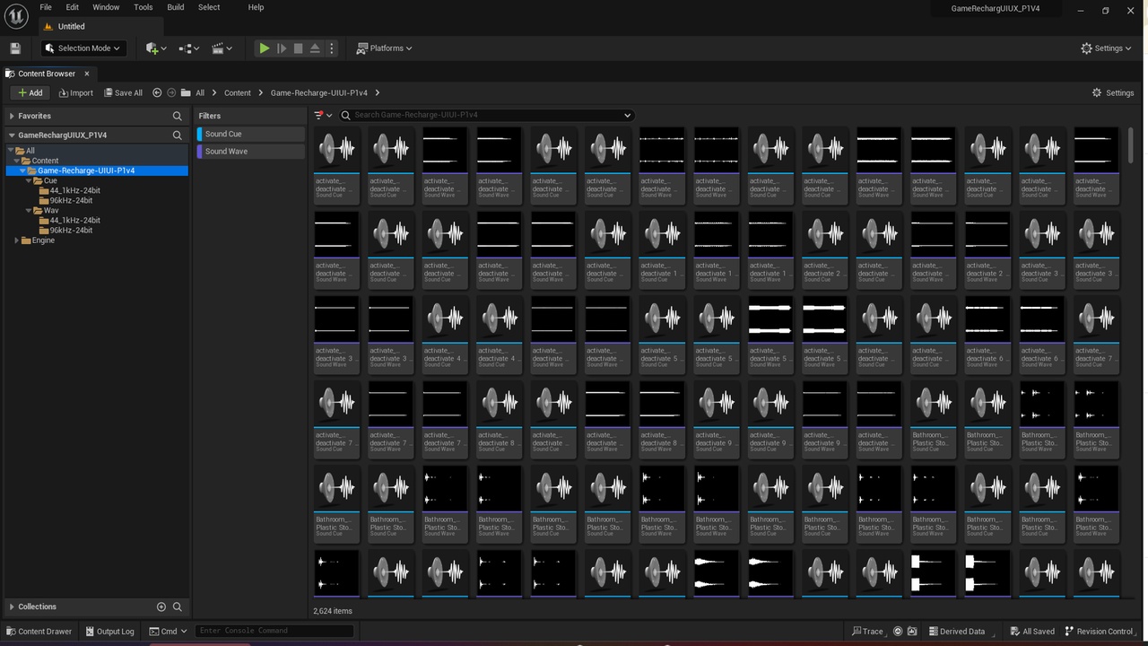Open play options three-dot menu

[332, 48]
